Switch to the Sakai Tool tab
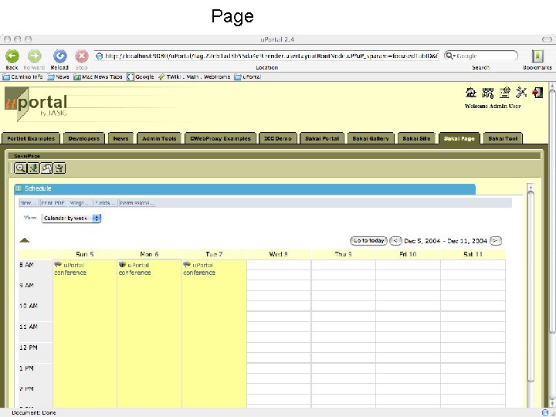556x417 pixels. pos(503,139)
